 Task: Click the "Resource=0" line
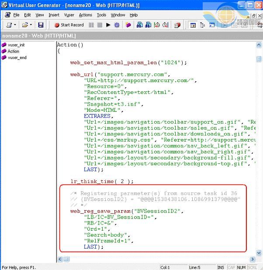(x=105, y=87)
